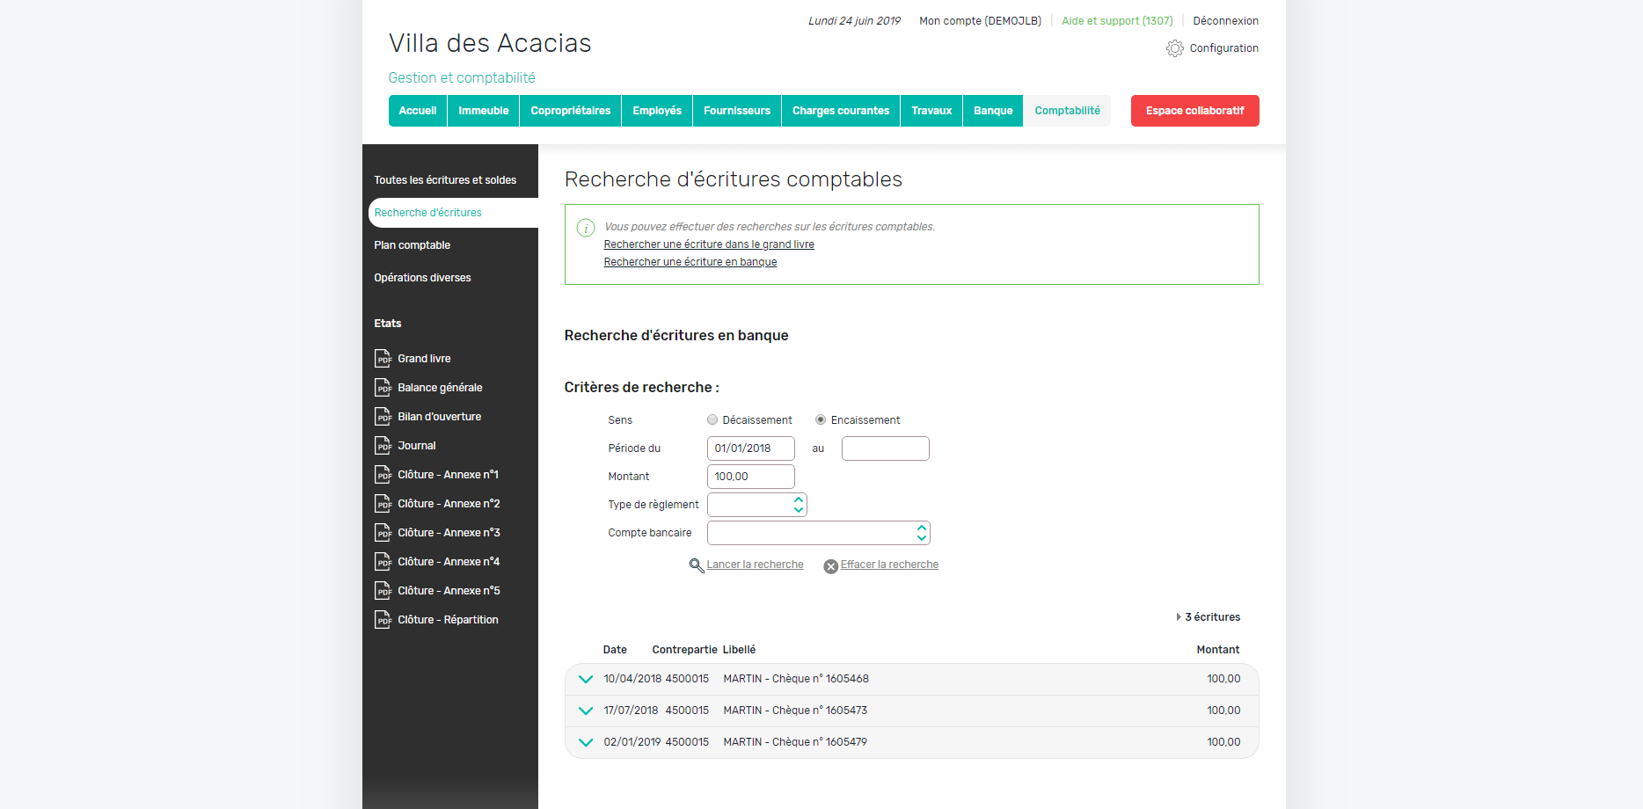Open the Balance générale PDF icon

pyautogui.click(x=383, y=388)
